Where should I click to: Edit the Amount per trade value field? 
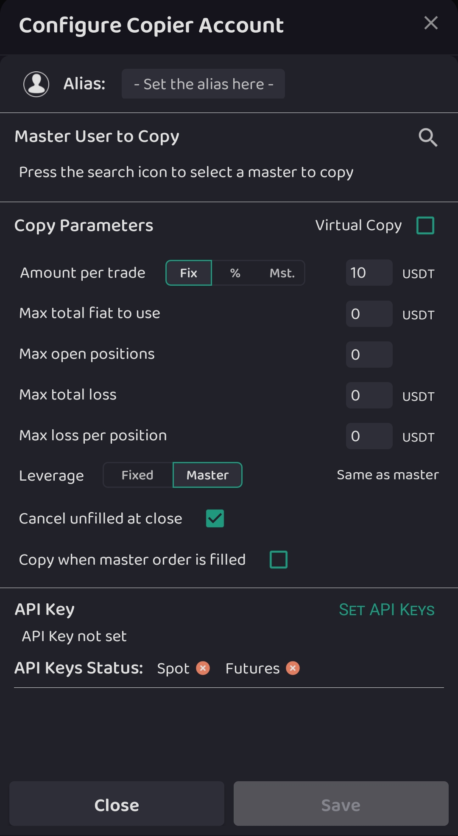click(x=369, y=273)
